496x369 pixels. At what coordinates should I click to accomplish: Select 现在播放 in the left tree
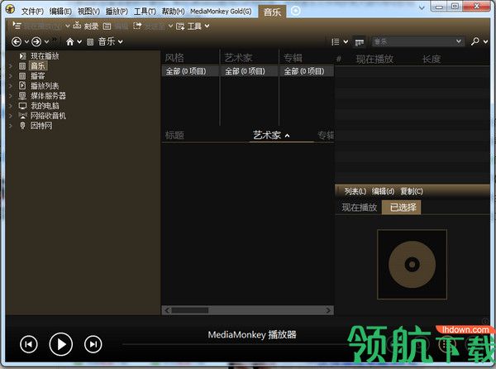click(45, 56)
